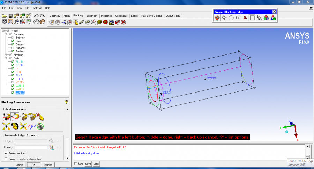Open the Open Blocking dropdown icon

29,16
